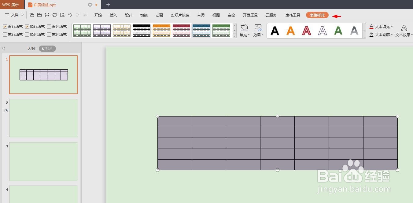Image resolution: width=413 pixels, height=203 pixels.
Task: Click the Open file folder icon
Action: pos(32,15)
